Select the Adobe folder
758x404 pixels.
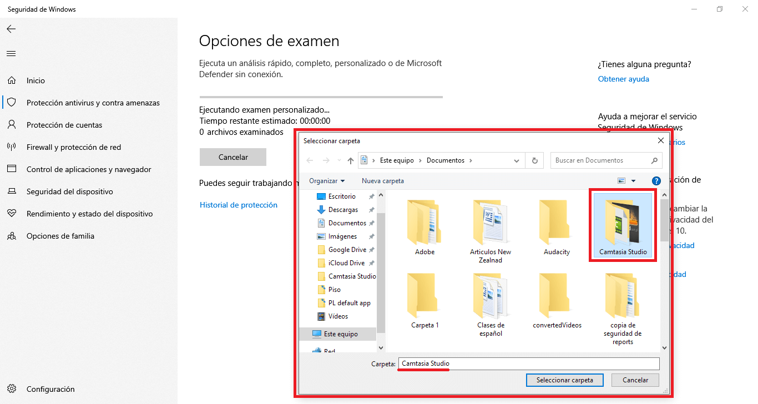coord(425,226)
